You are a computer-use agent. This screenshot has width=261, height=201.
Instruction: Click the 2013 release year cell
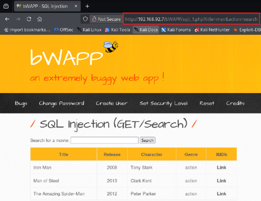pyautogui.click(x=112, y=181)
